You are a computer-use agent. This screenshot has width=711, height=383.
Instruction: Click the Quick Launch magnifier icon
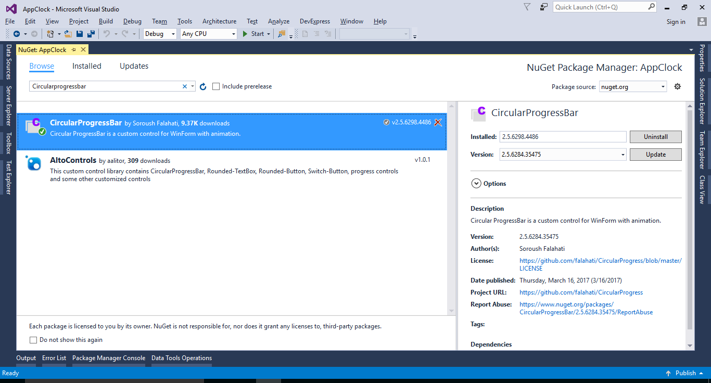click(652, 7)
